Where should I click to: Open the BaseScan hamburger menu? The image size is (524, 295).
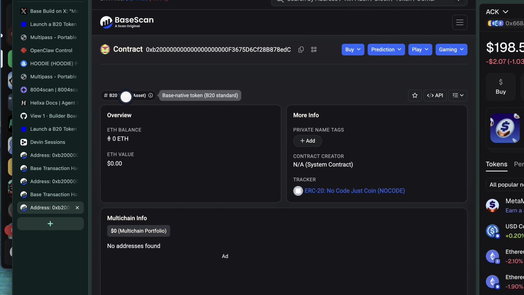pos(459,22)
